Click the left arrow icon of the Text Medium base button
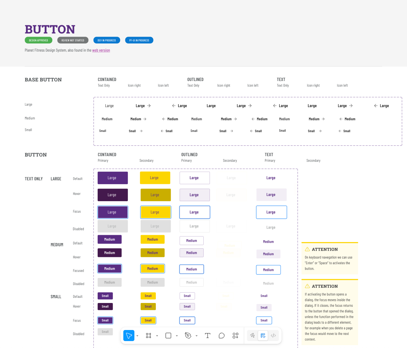 coord(341,119)
